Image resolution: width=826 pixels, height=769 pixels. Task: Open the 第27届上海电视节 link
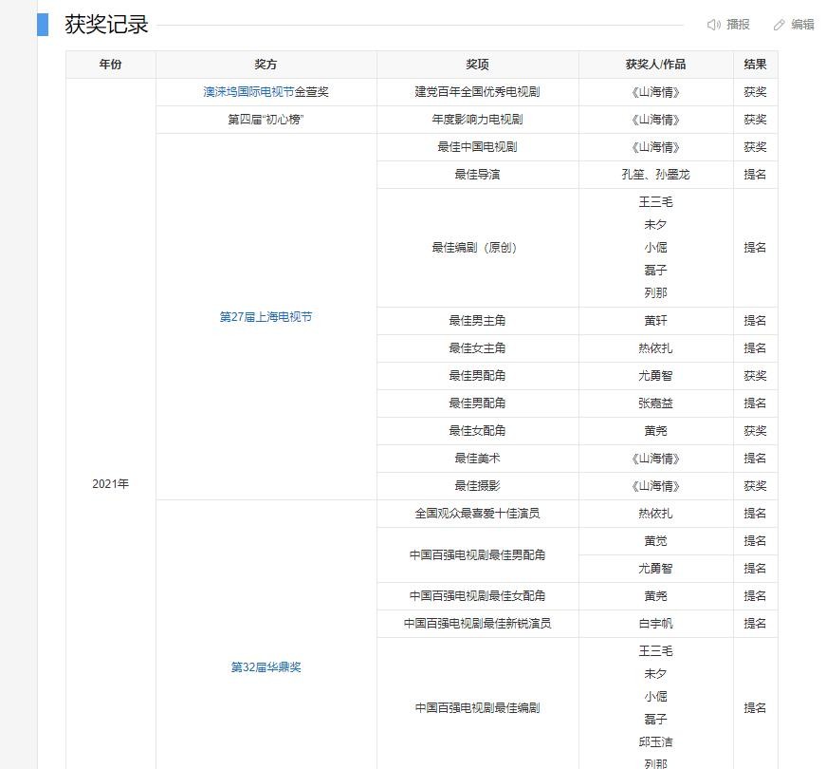(266, 317)
